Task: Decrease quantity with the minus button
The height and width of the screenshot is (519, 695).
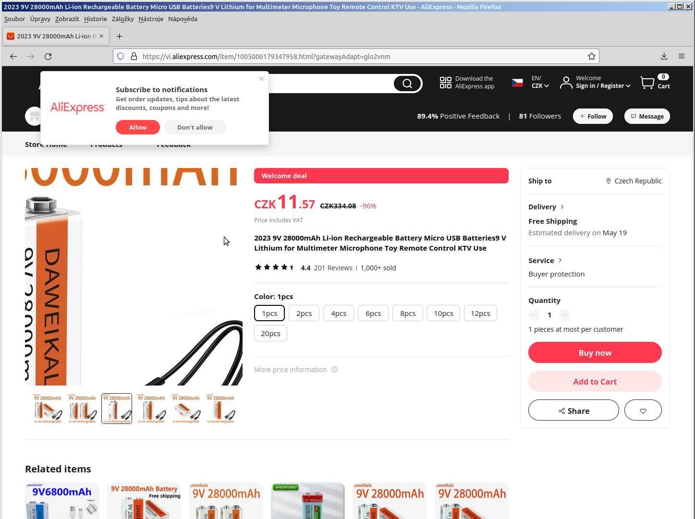Action: (x=534, y=315)
